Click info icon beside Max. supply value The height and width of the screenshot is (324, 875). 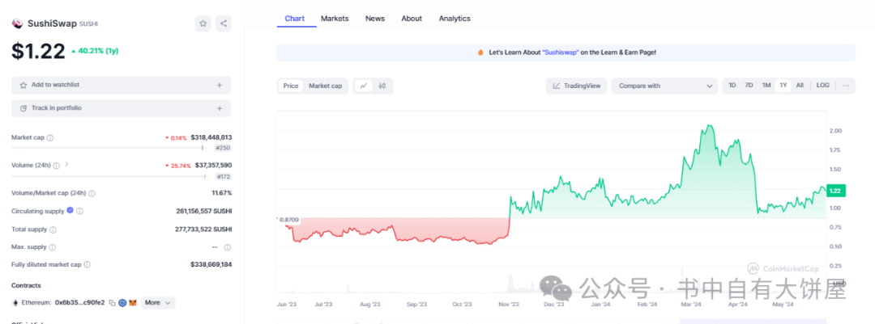point(228,247)
